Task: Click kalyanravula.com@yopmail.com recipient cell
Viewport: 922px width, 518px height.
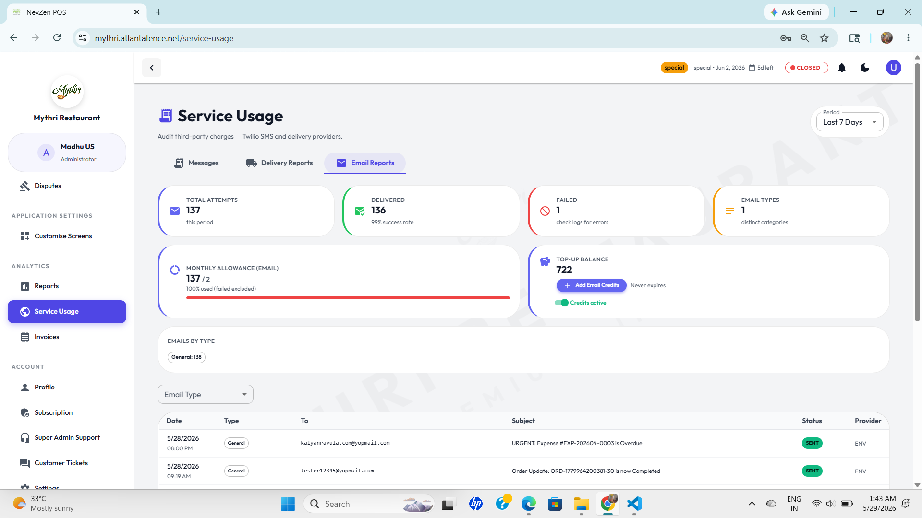Action: [345, 443]
